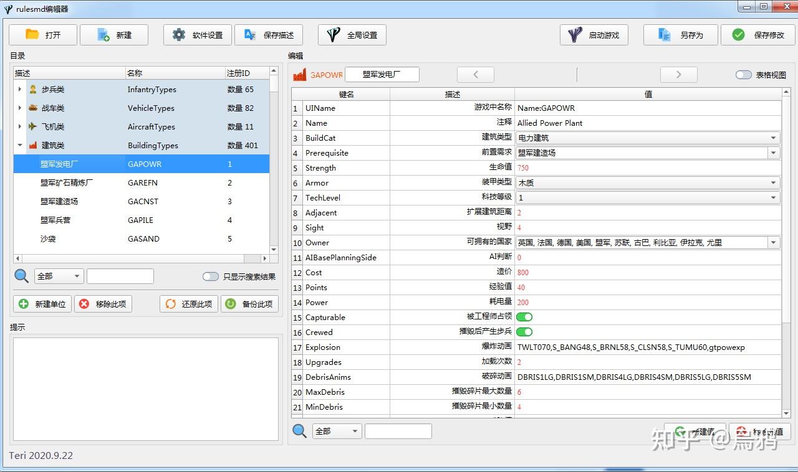Expand the 步兵类 tree node
Viewport: 798px width, 472px height.
tap(20, 90)
